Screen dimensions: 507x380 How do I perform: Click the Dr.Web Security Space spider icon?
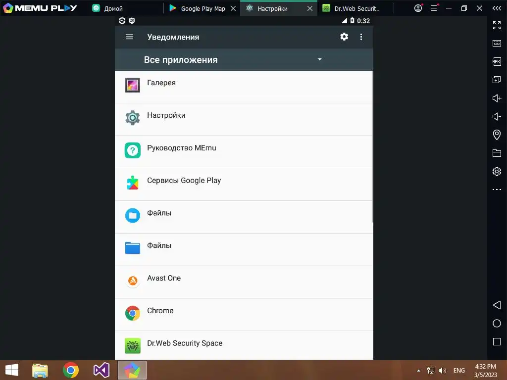[133, 346]
